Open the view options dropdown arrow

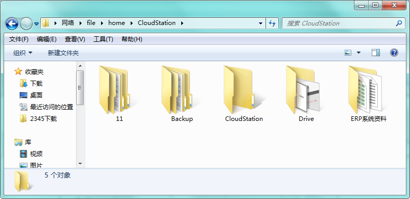[x=358, y=53]
